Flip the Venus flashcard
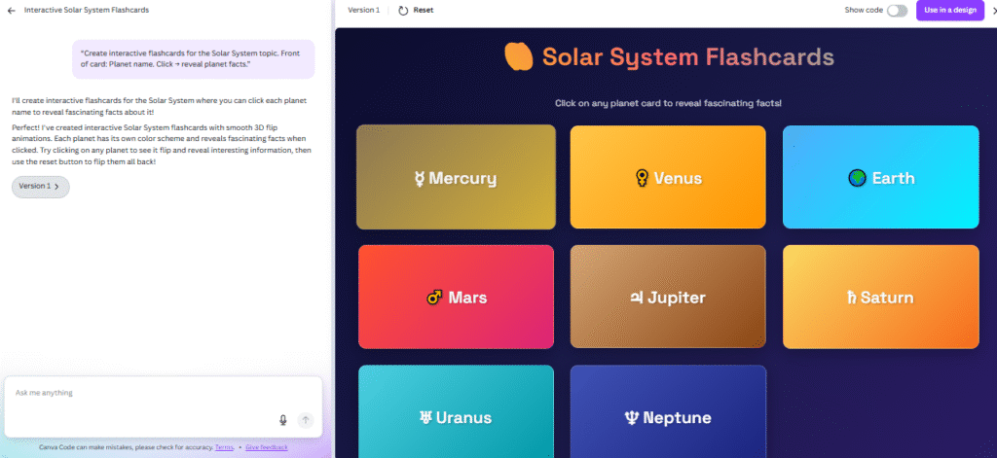This screenshot has height=458, width=997. click(x=668, y=177)
